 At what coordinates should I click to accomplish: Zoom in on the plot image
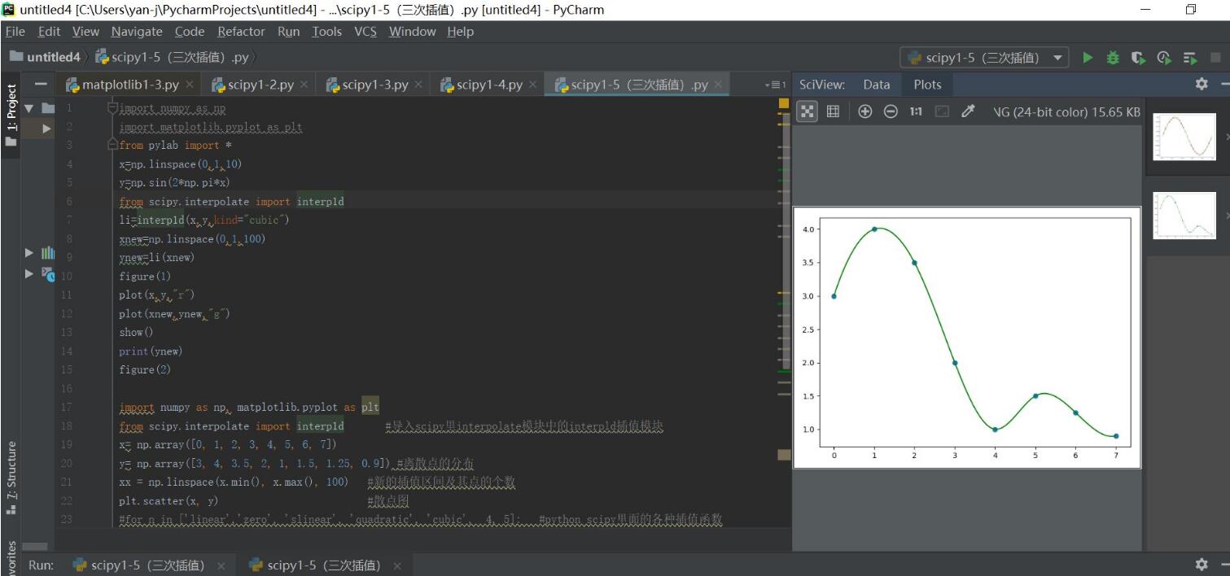coord(863,111)
